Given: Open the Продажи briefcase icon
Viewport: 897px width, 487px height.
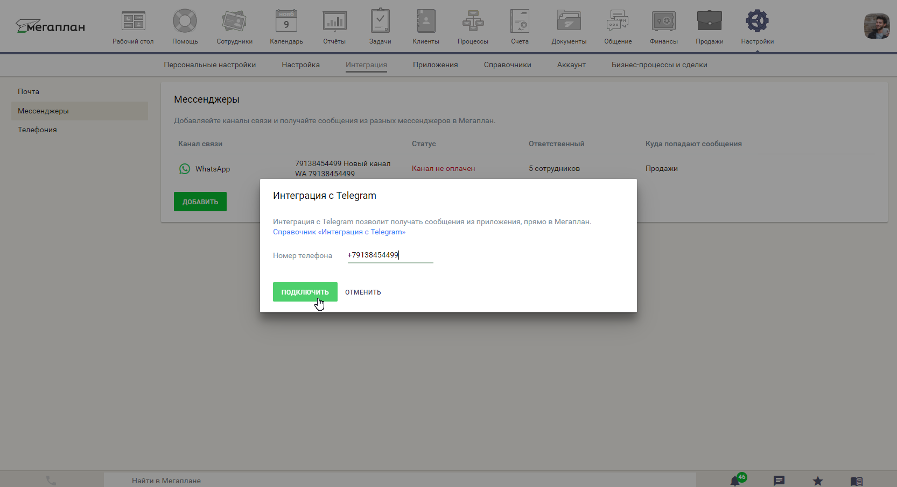Looking at the screenshot, I should coord(710,22).
